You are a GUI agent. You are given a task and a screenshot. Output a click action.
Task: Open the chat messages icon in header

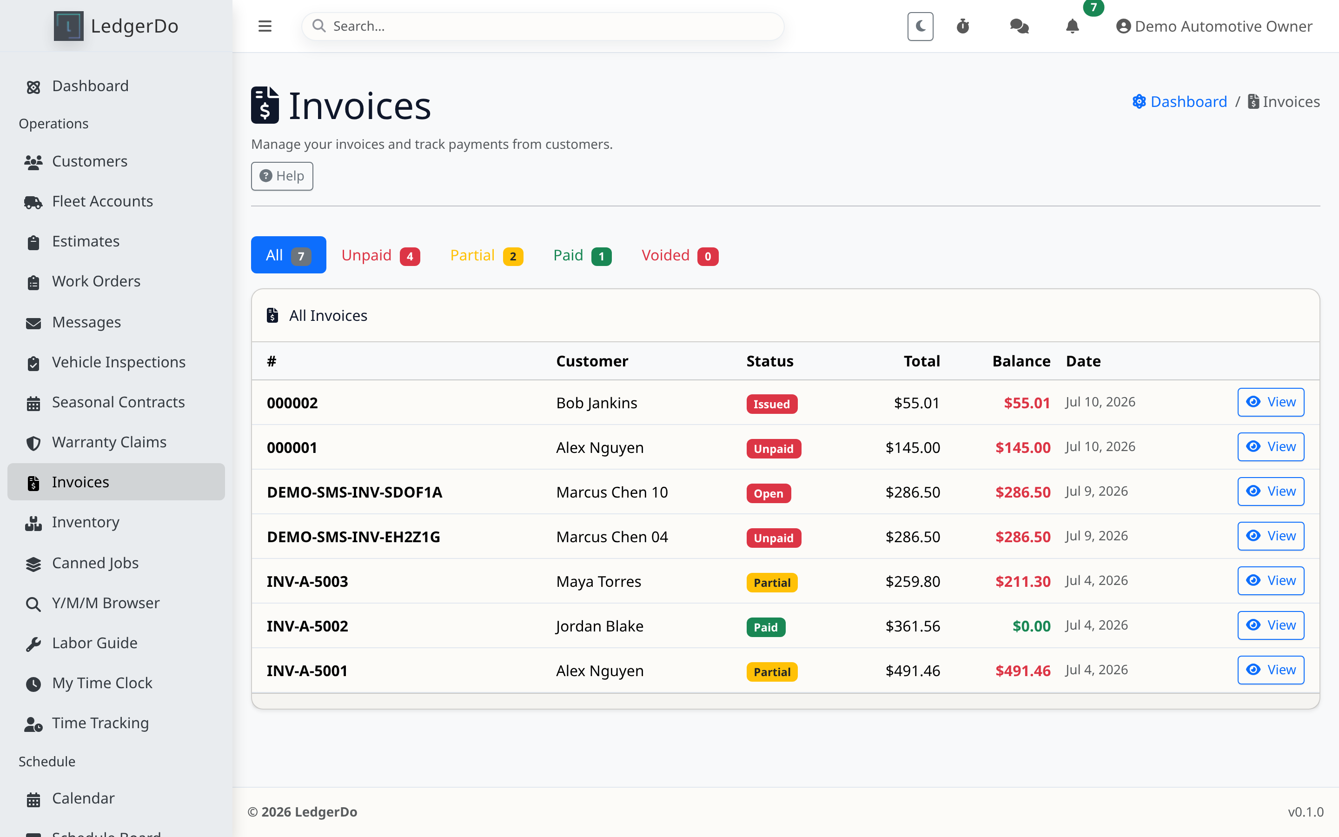pos(1019,26)
